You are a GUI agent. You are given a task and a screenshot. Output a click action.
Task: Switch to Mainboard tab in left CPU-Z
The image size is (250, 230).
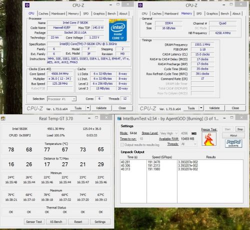pyautogui.click(x=58, y=14)
